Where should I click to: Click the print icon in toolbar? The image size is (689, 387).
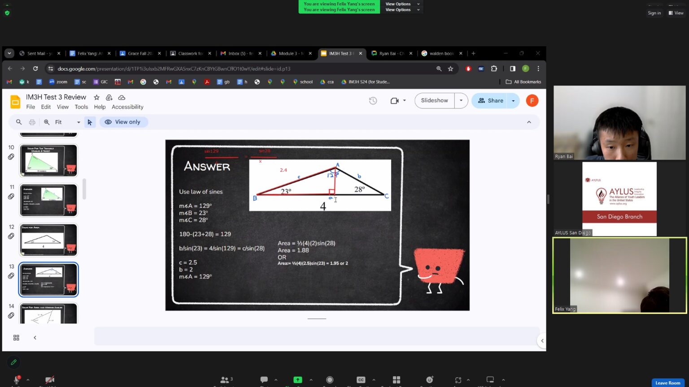pos(32,122)
